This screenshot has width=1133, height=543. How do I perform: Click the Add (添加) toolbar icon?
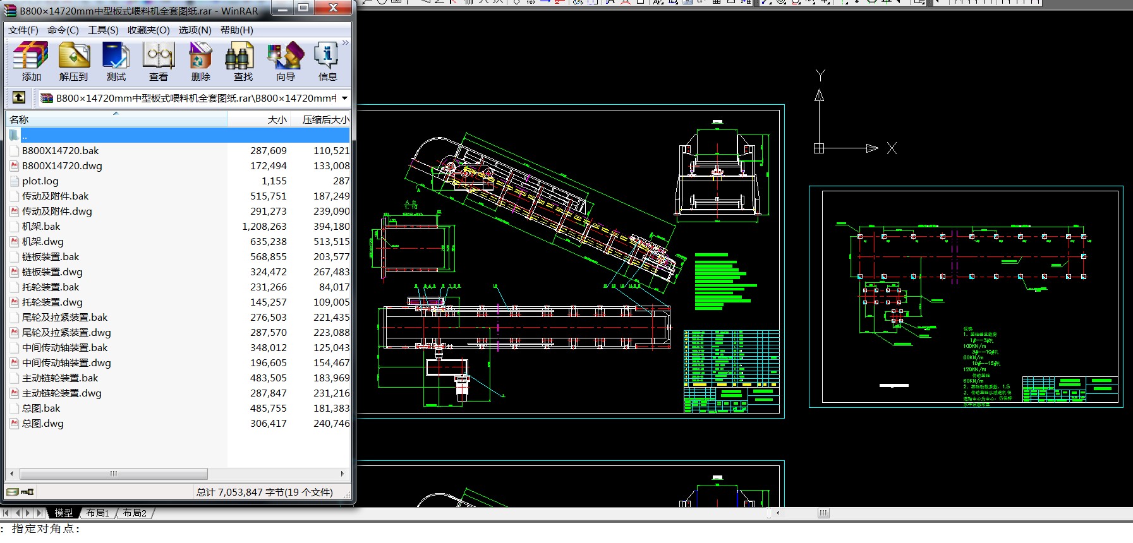31,61
